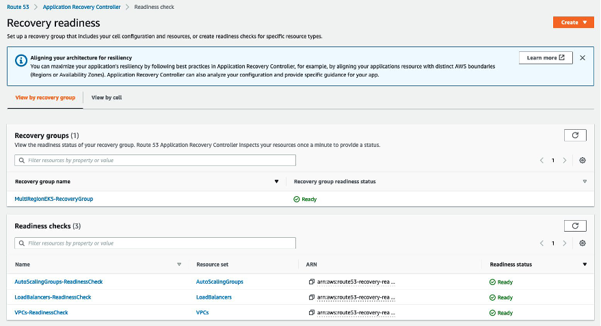Refresh the Recovery groups table

[x=575, y=135]
